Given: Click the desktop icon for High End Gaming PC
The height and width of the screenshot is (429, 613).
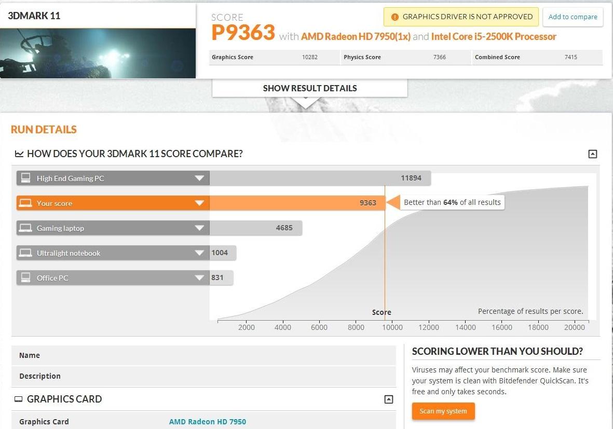Looking at the screenshot, I should [26, 178].
